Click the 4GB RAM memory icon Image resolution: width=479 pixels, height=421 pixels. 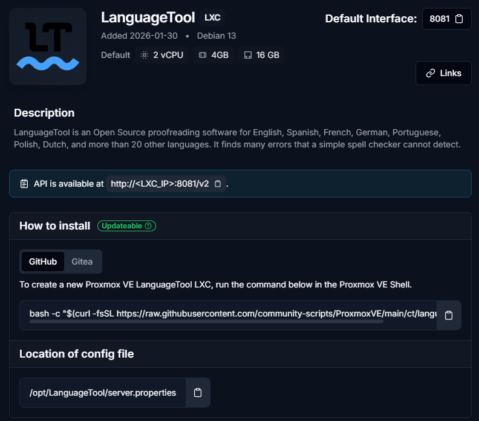pos(202,55)
